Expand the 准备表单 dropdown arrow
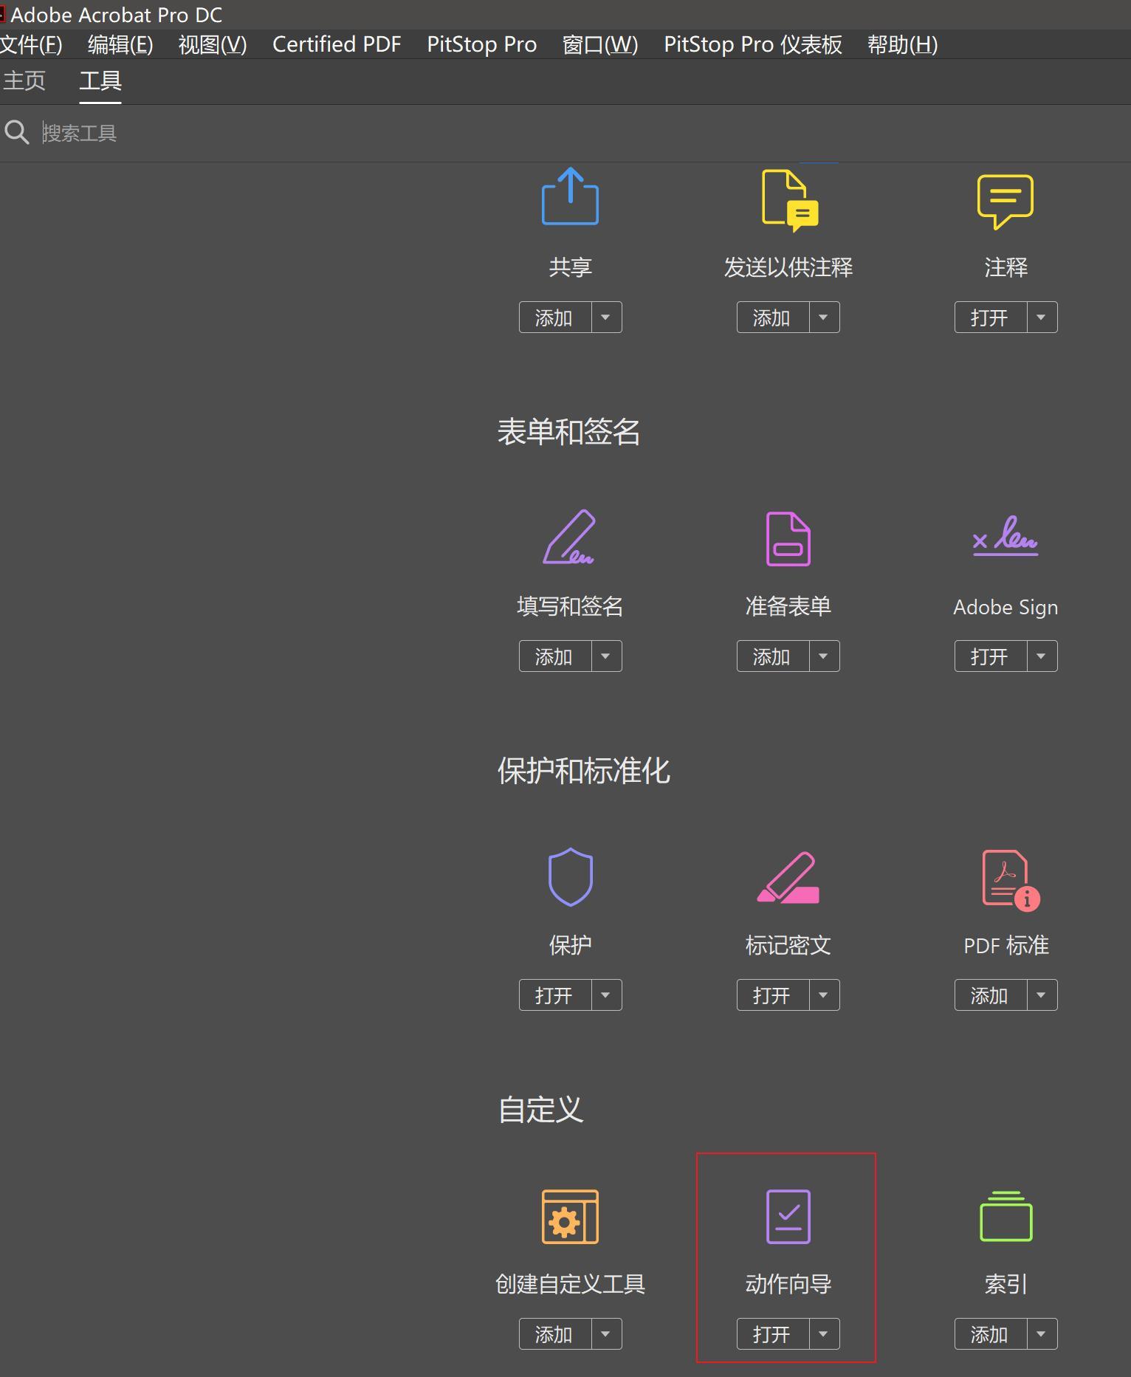Image resolution: width=1131 pixels, height=1377 pixels. pos(824,656)
